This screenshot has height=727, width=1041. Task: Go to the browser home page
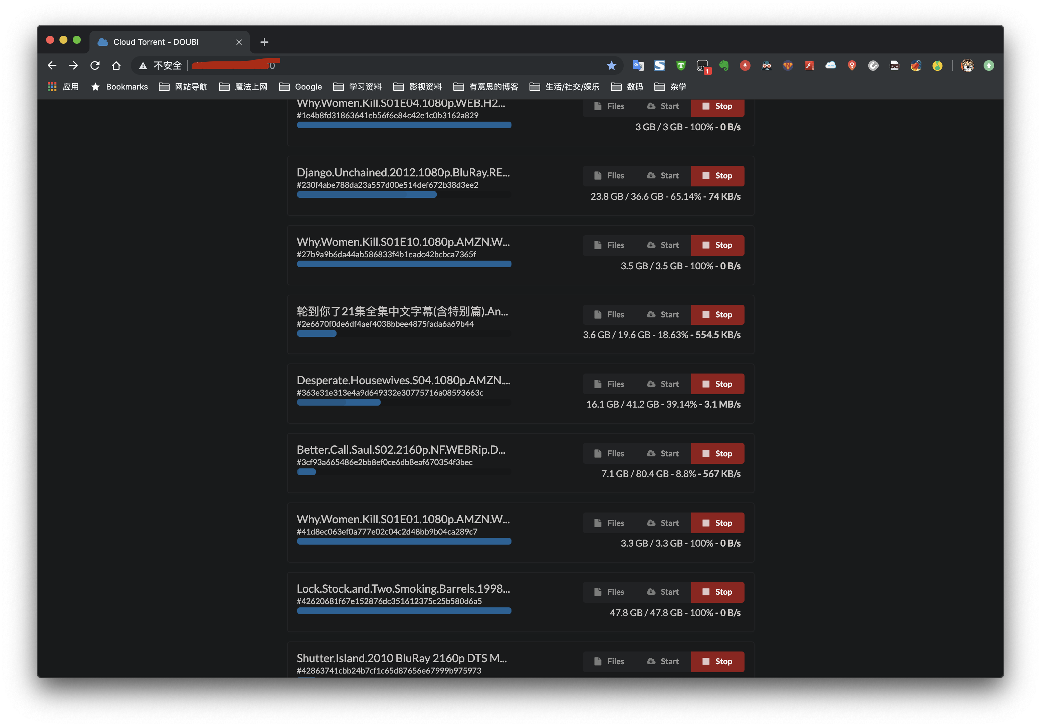click(116, 66)
